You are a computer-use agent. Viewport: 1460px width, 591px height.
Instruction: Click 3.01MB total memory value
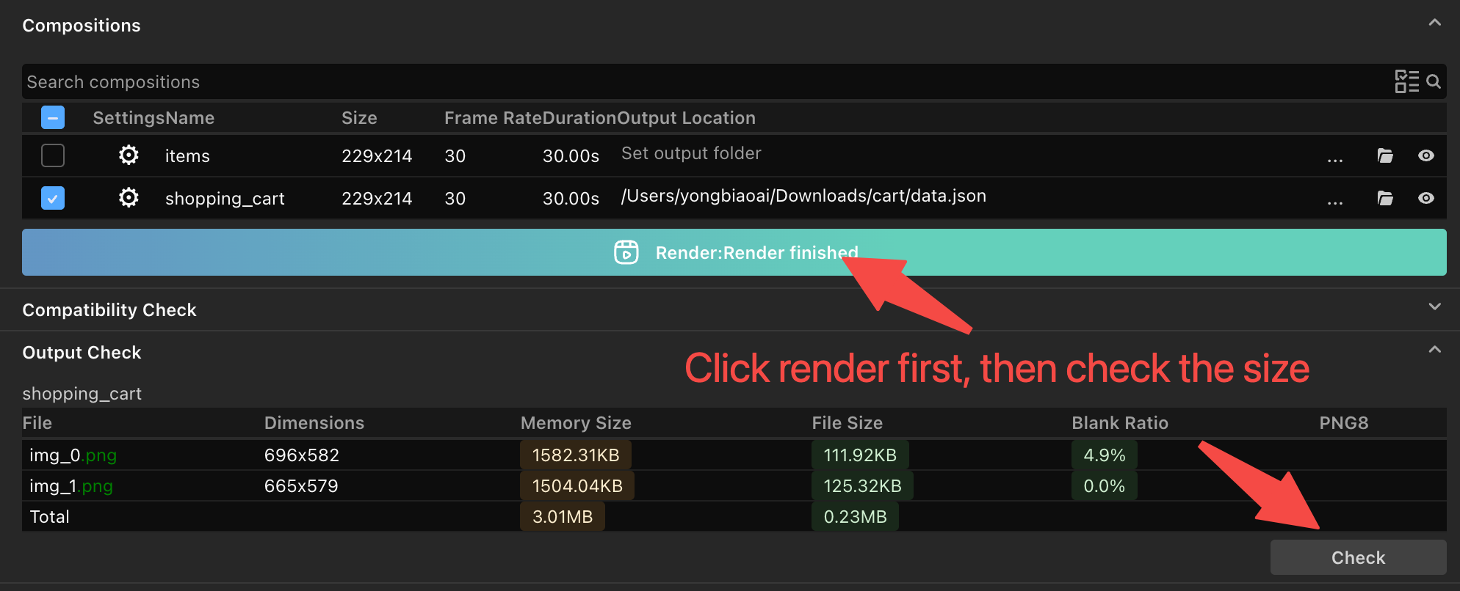[x=563, y=517]
